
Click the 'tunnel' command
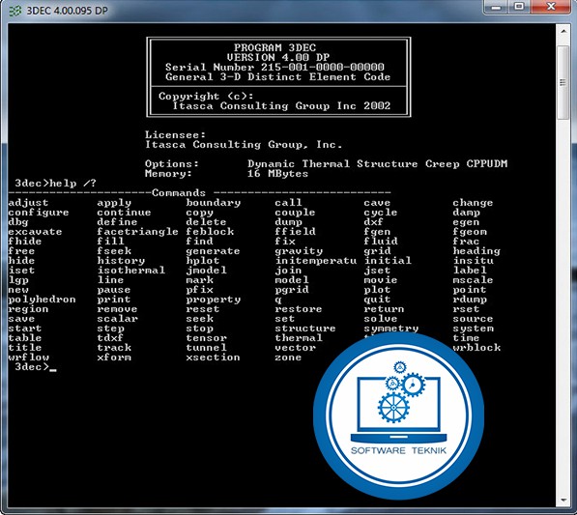(x=206, y=348)
